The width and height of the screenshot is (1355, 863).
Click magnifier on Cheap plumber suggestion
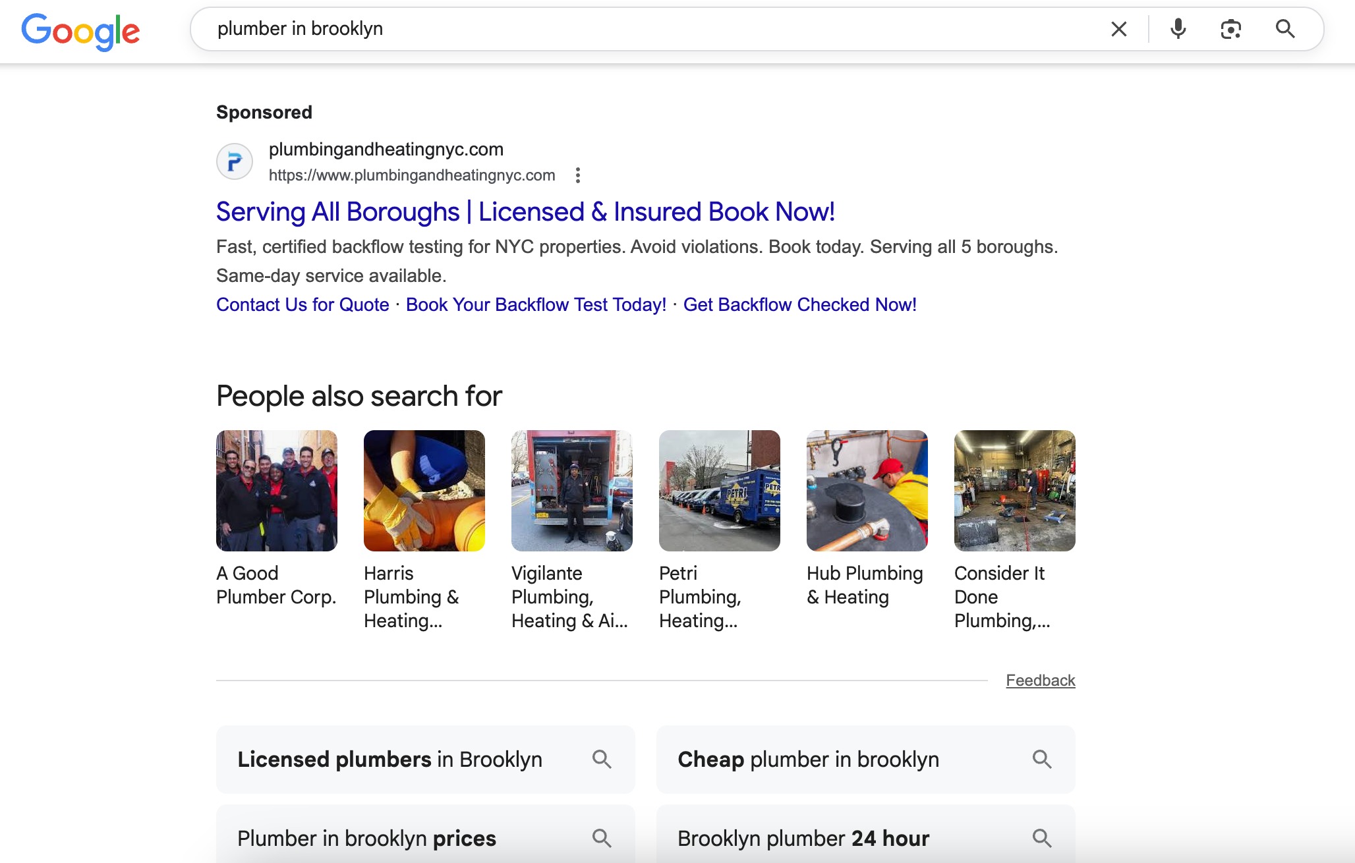[1041, 759]
